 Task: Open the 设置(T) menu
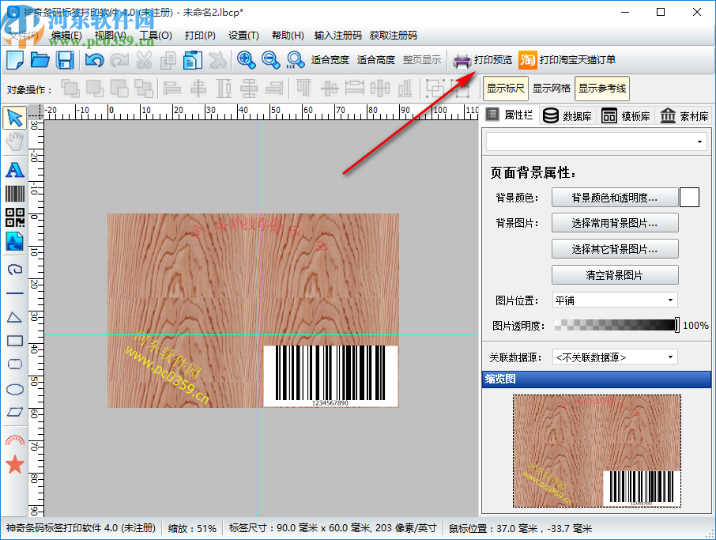(x=243, y=35)
